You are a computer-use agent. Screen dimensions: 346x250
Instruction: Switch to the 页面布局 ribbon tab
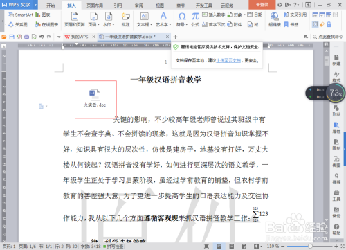[x=95, y=6]
